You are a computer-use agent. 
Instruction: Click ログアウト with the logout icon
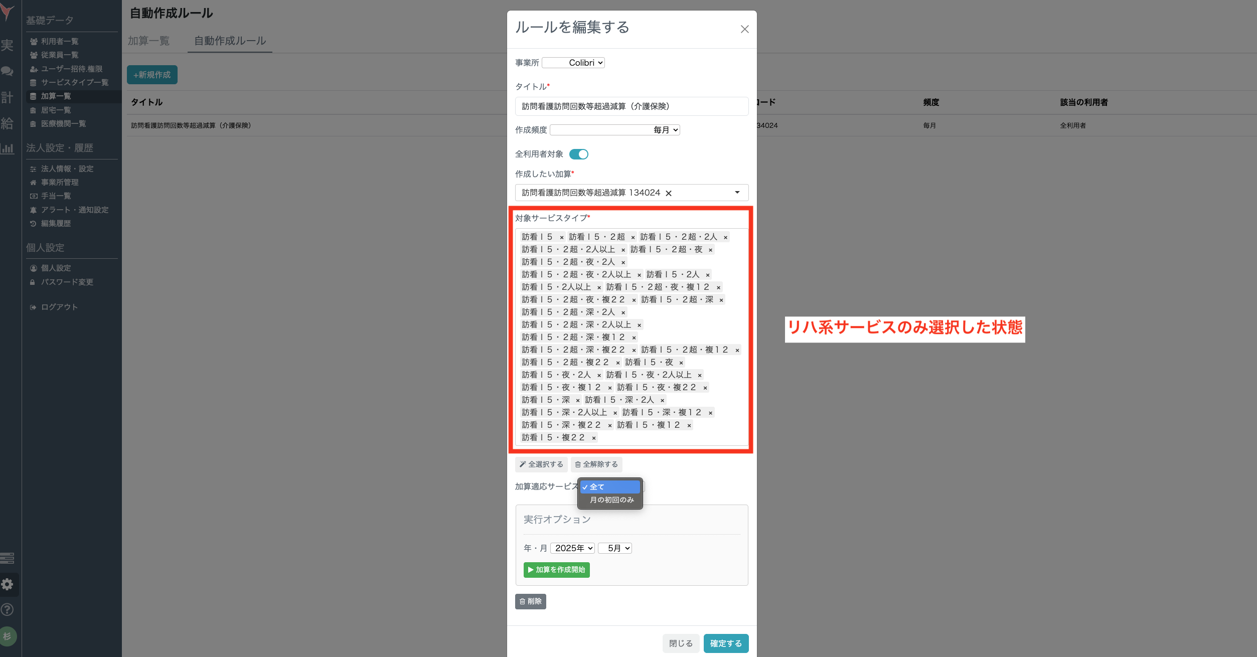pyautogui.click(x=58, y=307)
